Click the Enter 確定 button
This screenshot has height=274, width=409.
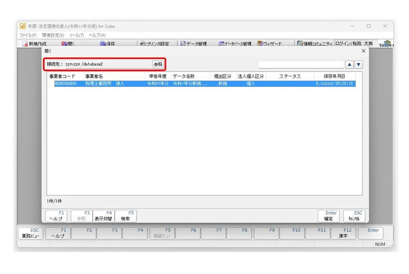tap(329, 216)
